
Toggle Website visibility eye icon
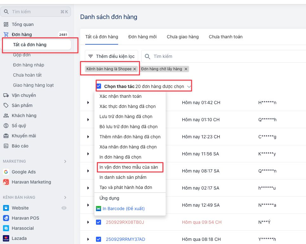[x=64, y=208]
